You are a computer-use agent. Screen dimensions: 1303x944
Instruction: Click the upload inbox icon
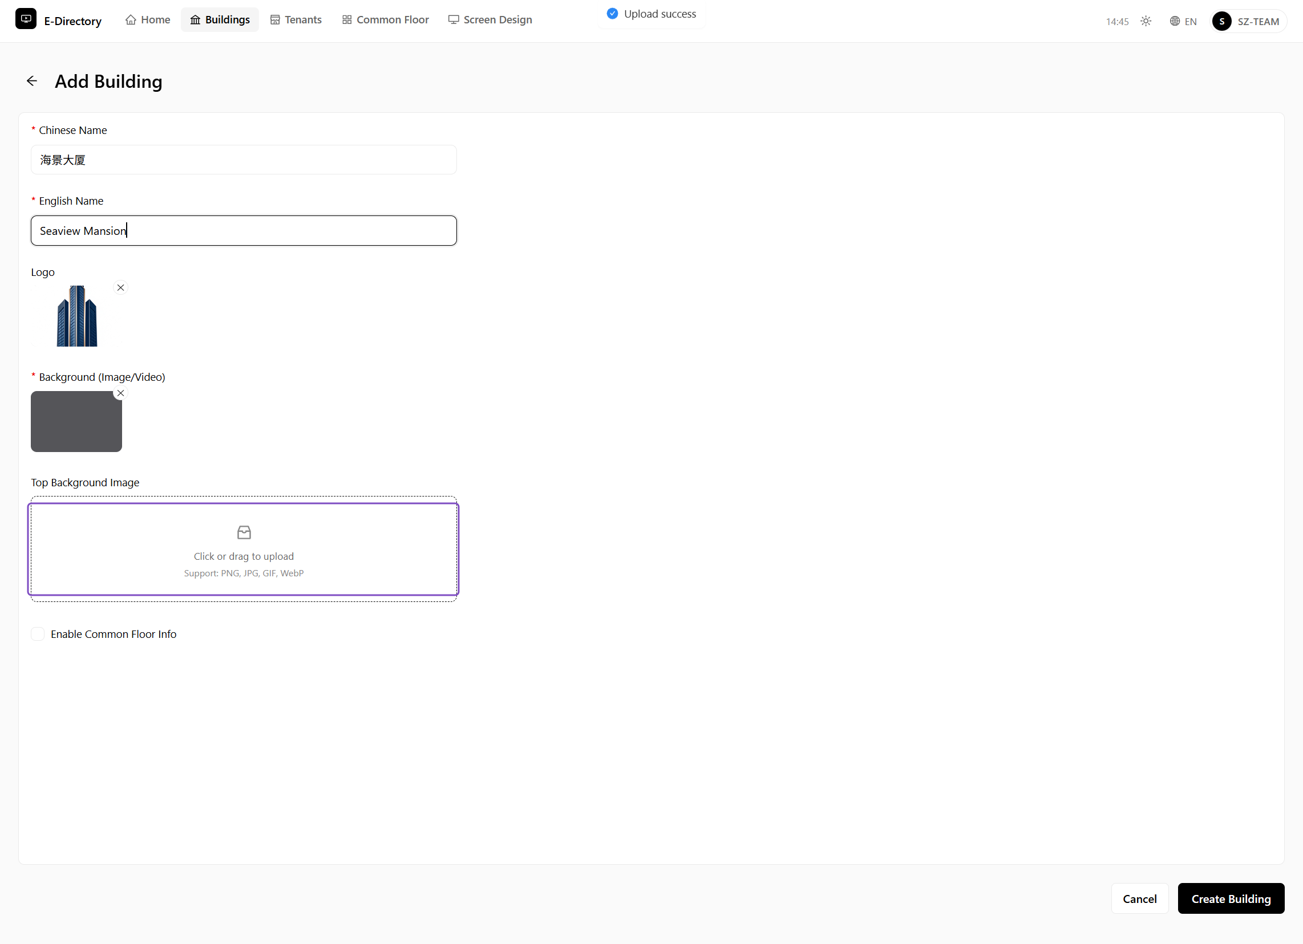tap(244, 532)
